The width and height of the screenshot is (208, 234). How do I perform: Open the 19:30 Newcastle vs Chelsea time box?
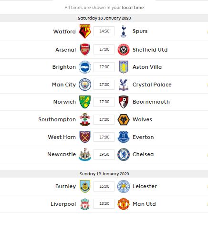pyautogui.click(x=104, y=154)
